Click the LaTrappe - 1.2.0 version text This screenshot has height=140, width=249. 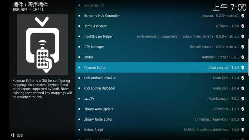click(x=227, y=26)
